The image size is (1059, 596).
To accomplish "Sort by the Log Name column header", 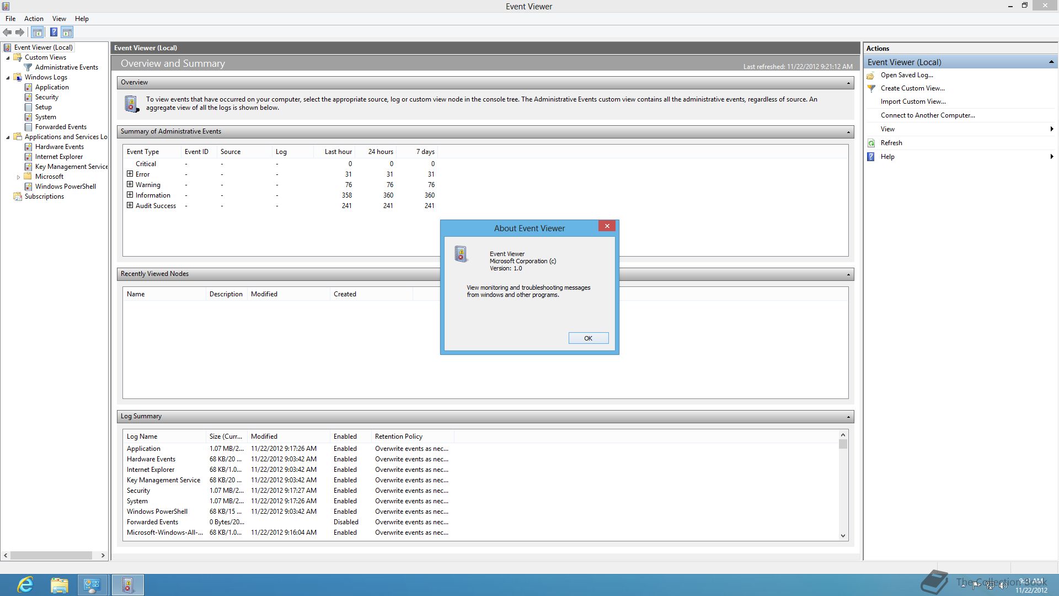I will coord(164,437).
